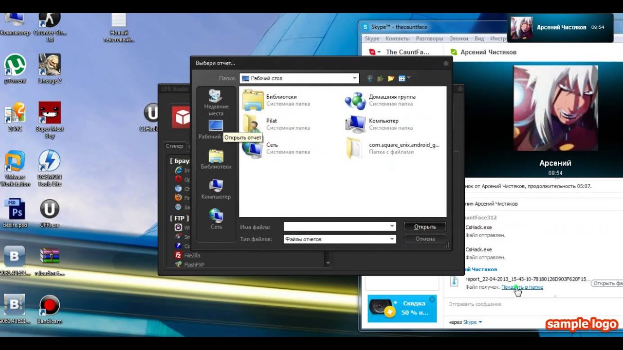The height and width of the screenshot is (350, 623).
Task: Open Недавние места in the places bar
Action: point(216,103)
